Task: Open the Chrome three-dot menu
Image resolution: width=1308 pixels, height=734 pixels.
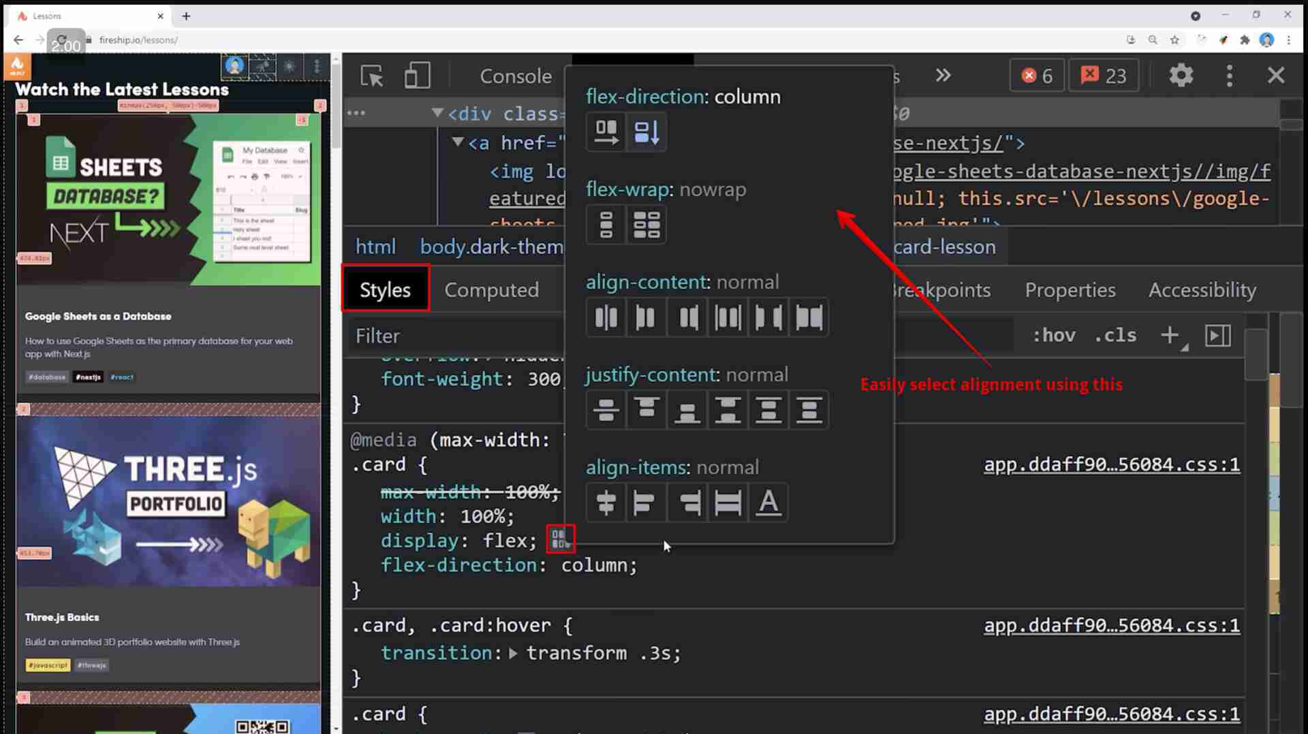Action: pos(1288,40)
